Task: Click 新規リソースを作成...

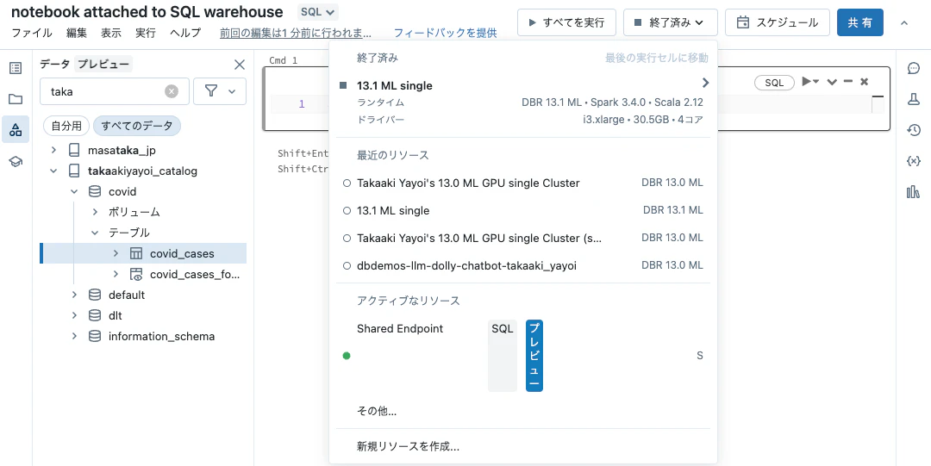Action: coord(408,446)
